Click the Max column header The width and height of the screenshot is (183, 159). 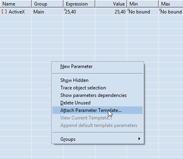[171, 4]
